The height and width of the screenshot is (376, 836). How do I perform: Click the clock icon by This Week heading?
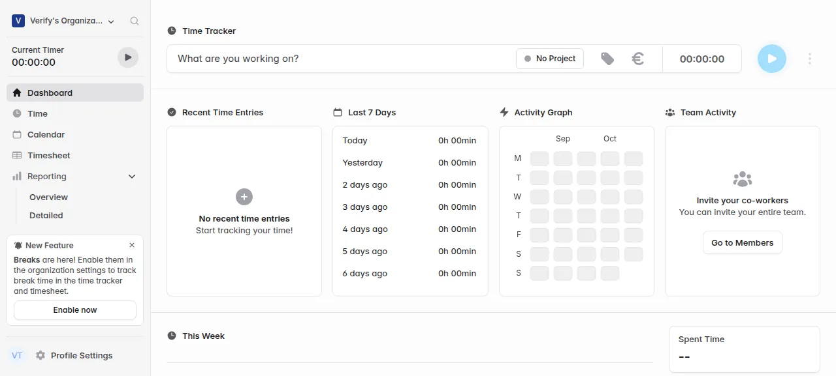coord(172,336)
